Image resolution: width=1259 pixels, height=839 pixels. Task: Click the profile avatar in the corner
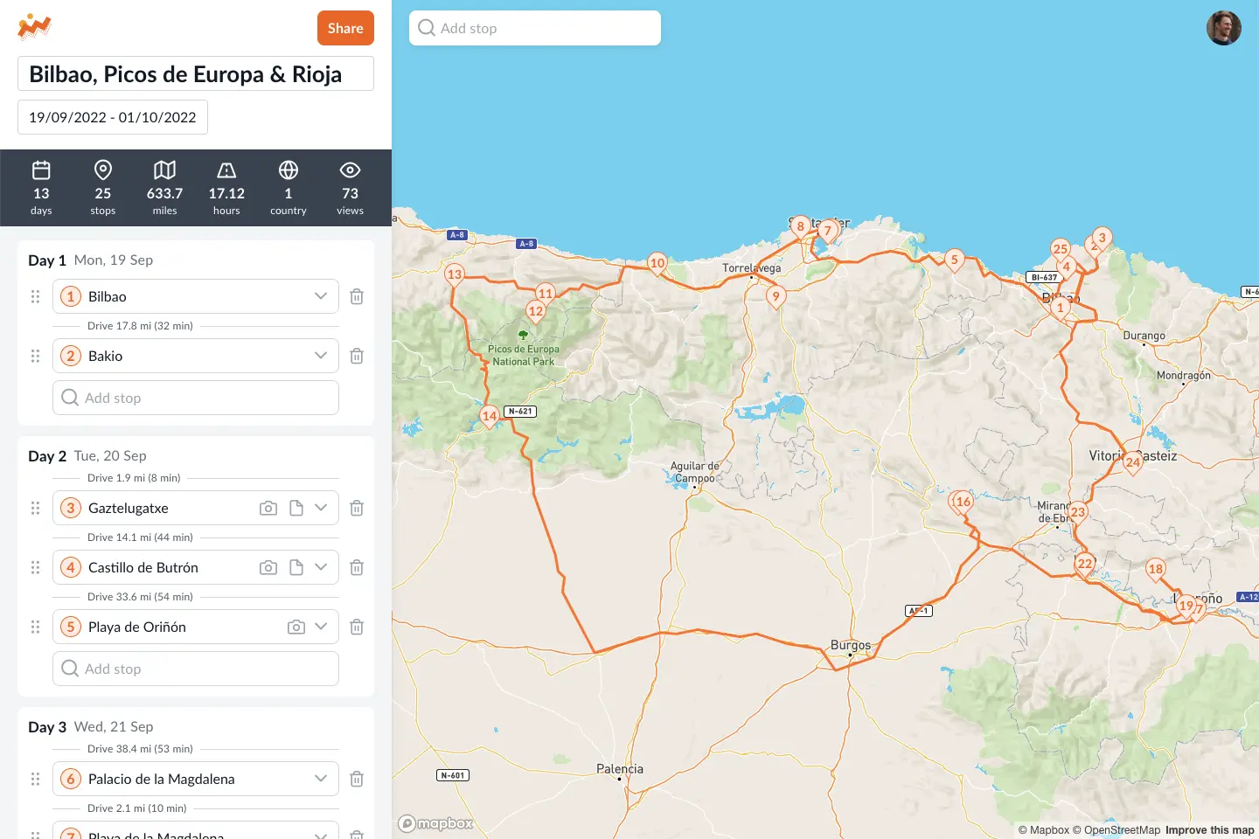pos(1224,27)
